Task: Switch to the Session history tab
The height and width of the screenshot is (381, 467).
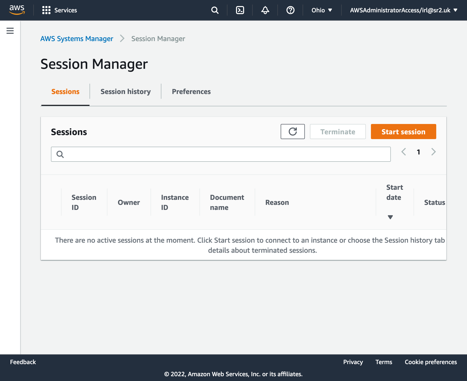Action: [126, 91]
